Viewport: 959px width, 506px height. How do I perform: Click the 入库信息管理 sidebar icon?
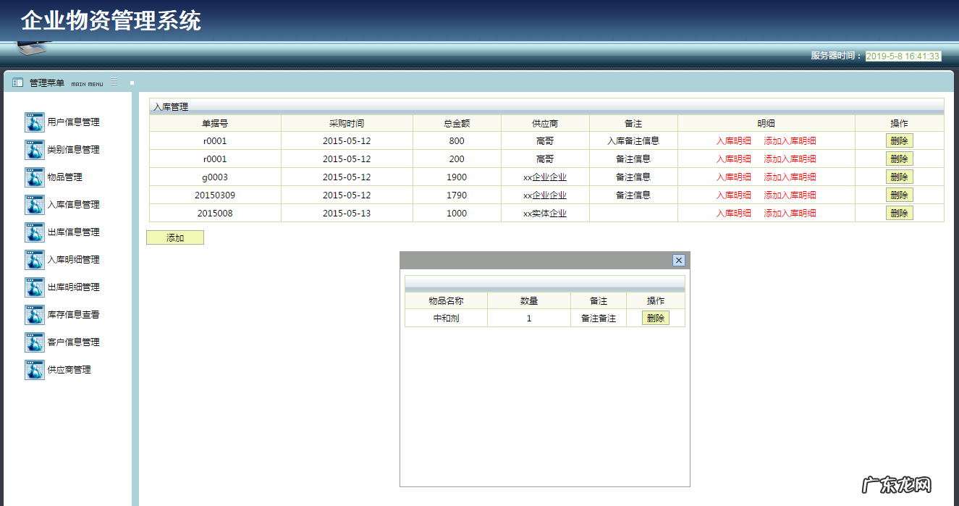34,205
